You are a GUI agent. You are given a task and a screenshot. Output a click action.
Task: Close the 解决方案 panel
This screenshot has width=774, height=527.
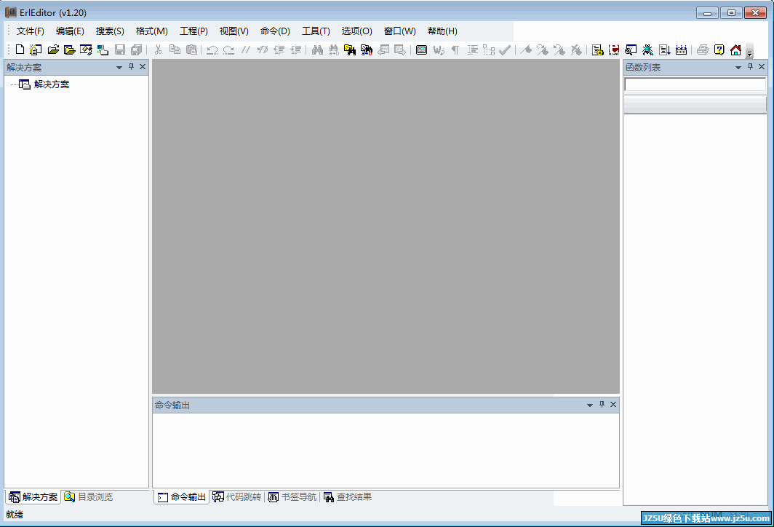143,67
